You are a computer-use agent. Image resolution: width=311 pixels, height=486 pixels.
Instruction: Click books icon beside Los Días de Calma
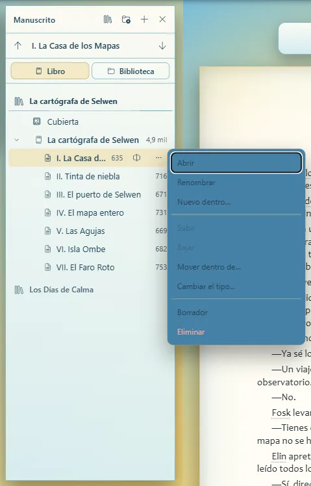click(x=19, y=290)
